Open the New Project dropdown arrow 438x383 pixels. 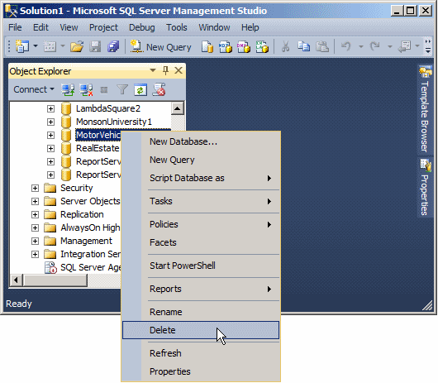tap(36, 45)
